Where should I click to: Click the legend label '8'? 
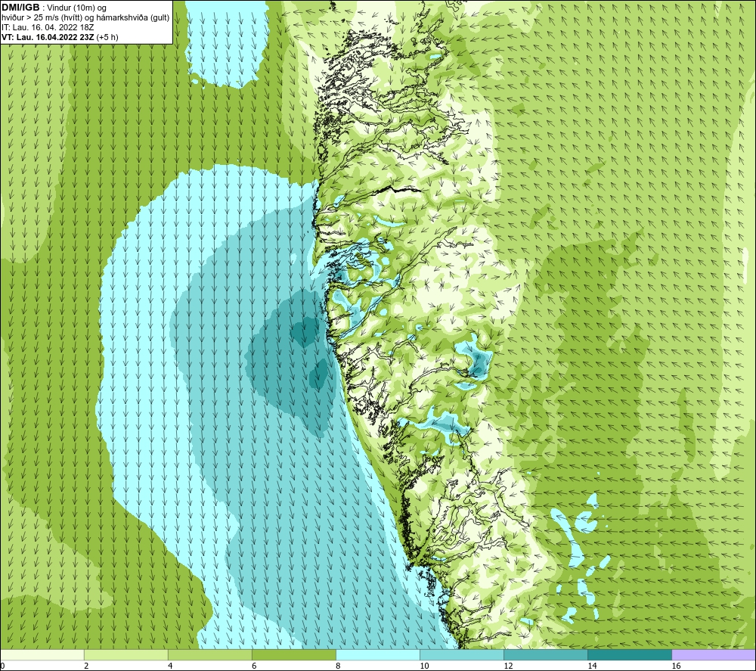(x=338, y=666)
